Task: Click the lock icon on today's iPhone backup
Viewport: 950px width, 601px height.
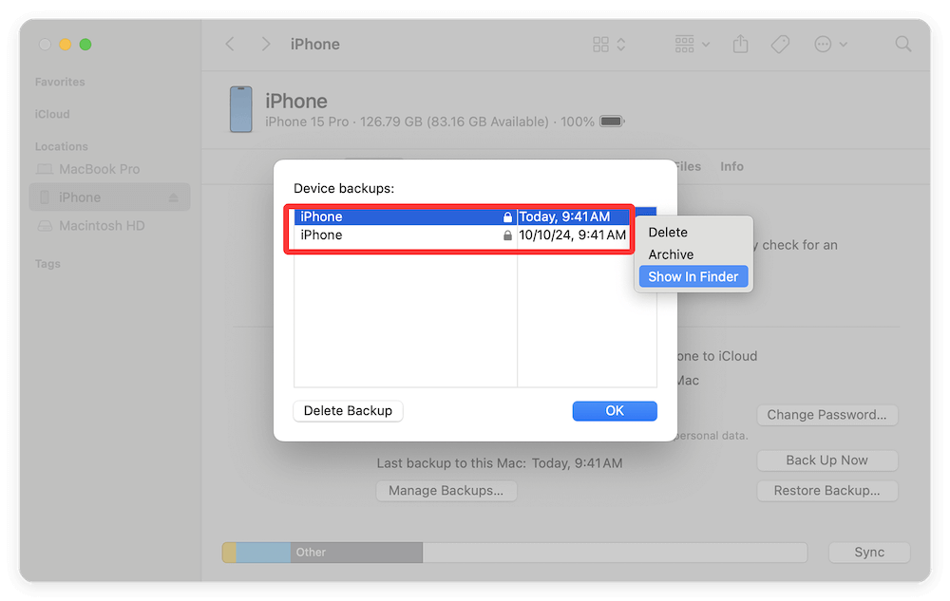Action: click(505, 216)
